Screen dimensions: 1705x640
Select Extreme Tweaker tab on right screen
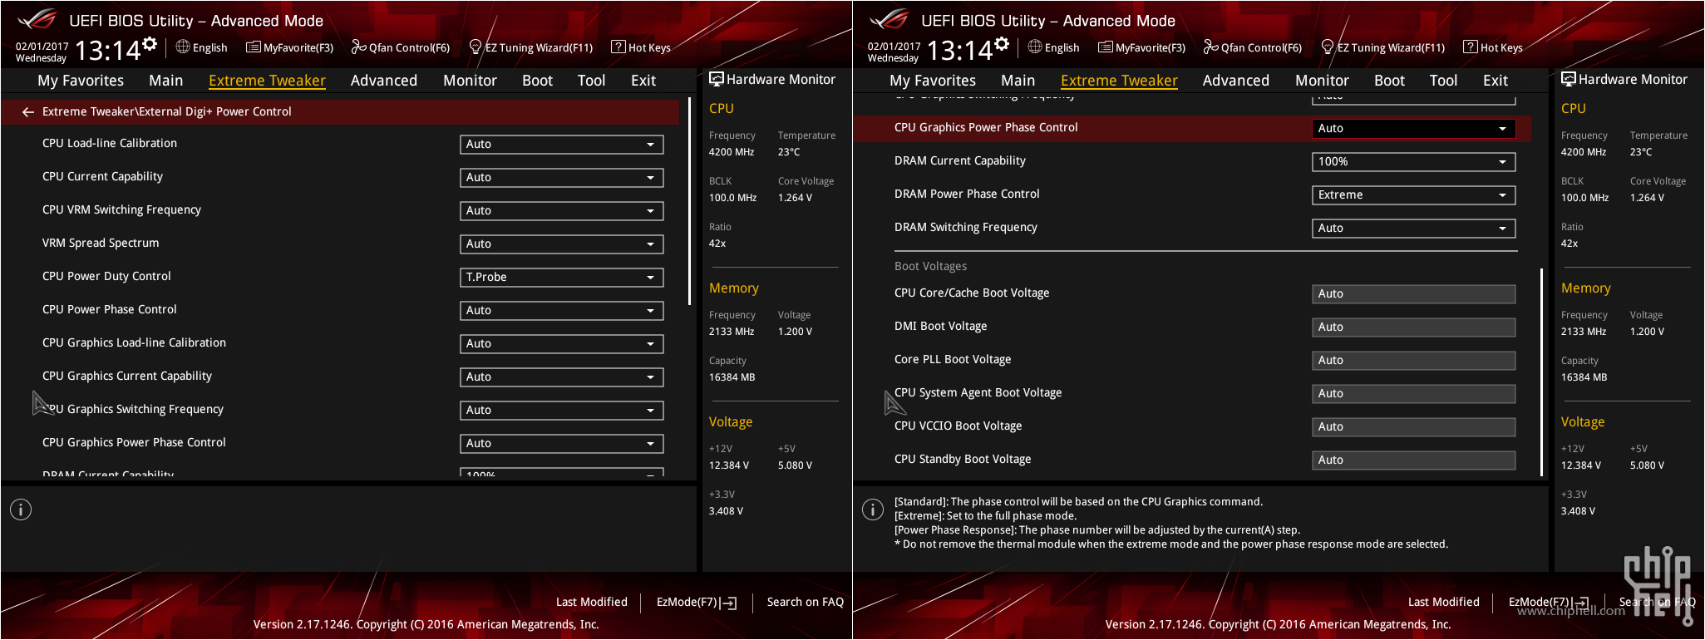tap(1119, 81)
